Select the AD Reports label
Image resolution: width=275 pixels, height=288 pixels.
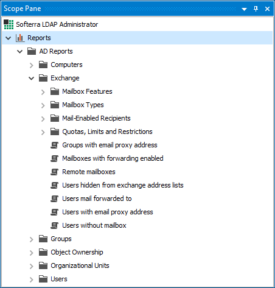click(x=56, y=51)
